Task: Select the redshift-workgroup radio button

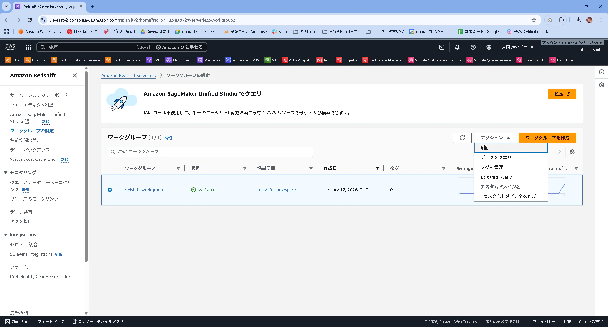Action: click(110, 190)
